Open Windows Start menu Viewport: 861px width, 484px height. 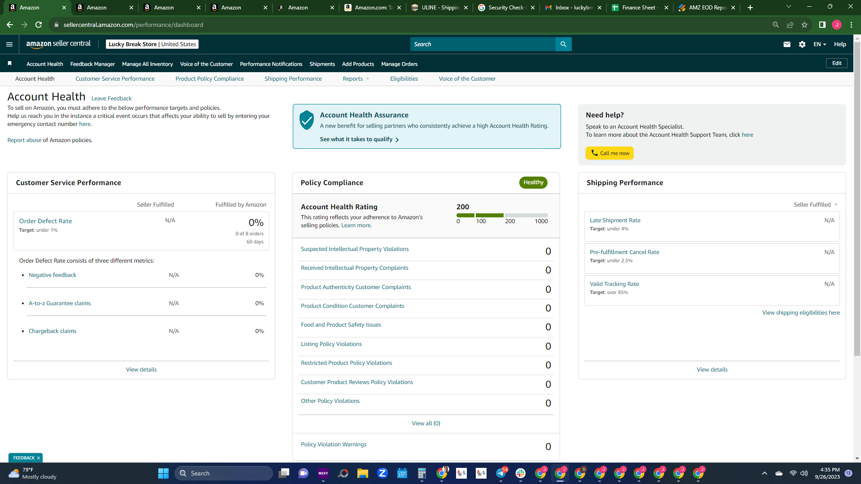[x=163, y=473]
